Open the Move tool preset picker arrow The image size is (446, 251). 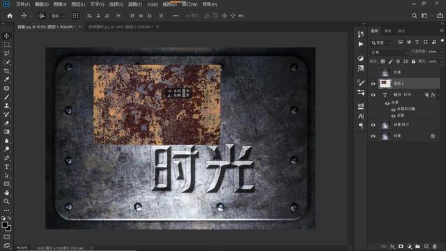[31, 16]
